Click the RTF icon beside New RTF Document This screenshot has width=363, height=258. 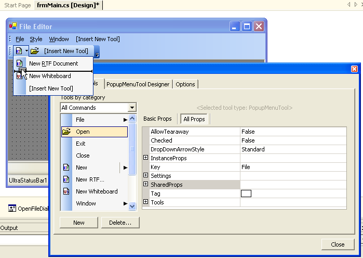tap(20, 63)
